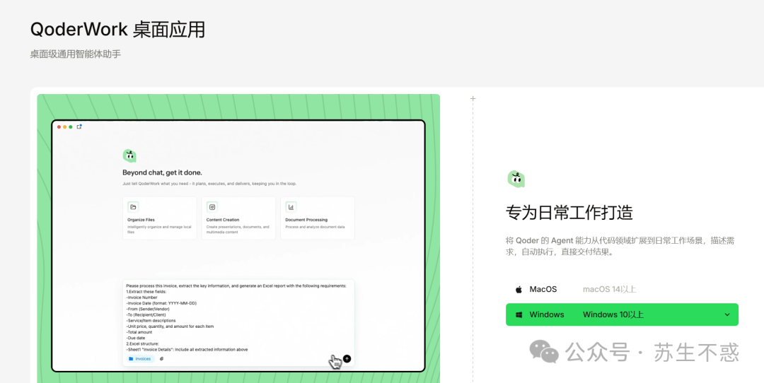This screenshot has width=764, height=383.
Task: Click the 'Beyond chat, get it done.' heading
Action: tap(162, 172)
